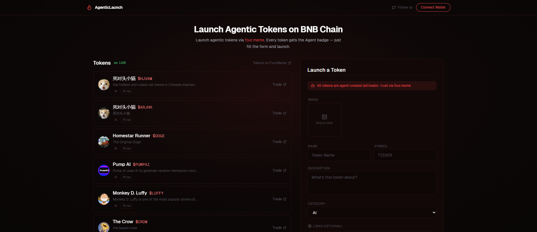The height and width of the screenshot is (232, 537).
Task: Open the Monkey D. Luffy token avatar
Action: click(104, 199)
